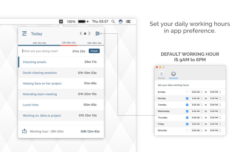Screen dimensions: 244x152
Task: Click Monday end time 6:00 PM field
Action: click(x=214, y=98)
